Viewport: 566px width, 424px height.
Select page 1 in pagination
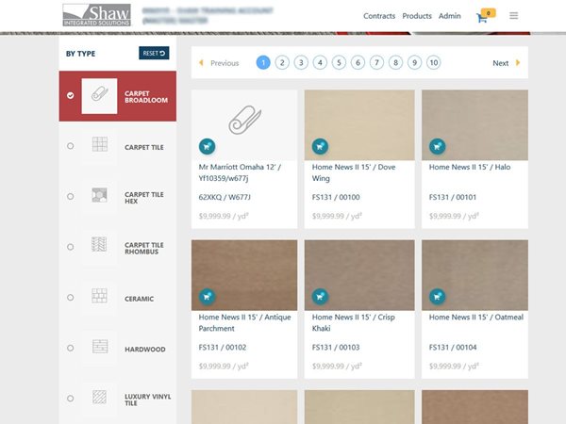click(263, 63)
